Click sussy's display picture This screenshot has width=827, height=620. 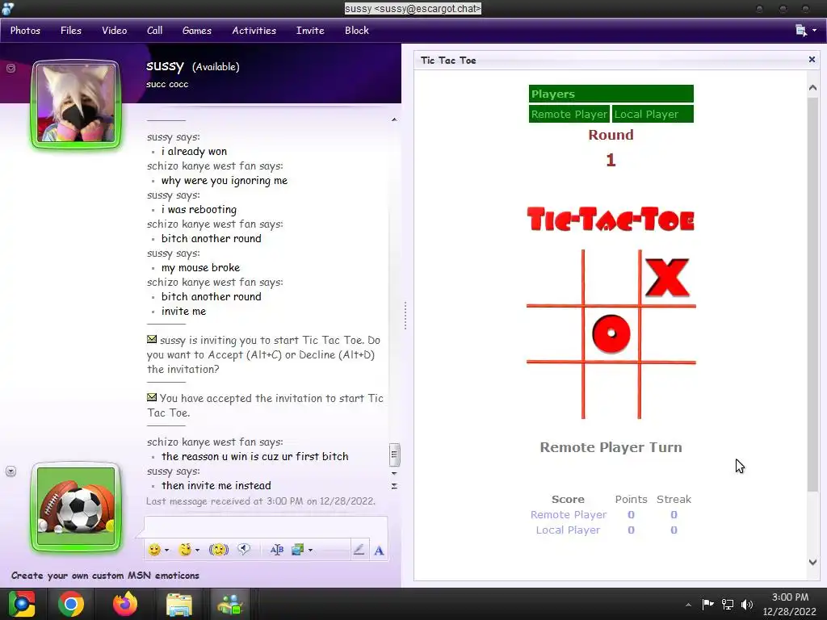(77, 104)
